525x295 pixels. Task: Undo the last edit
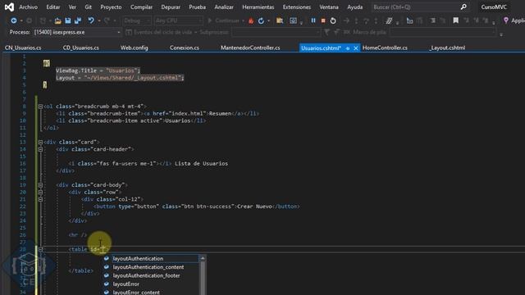[x=91, y=20]
